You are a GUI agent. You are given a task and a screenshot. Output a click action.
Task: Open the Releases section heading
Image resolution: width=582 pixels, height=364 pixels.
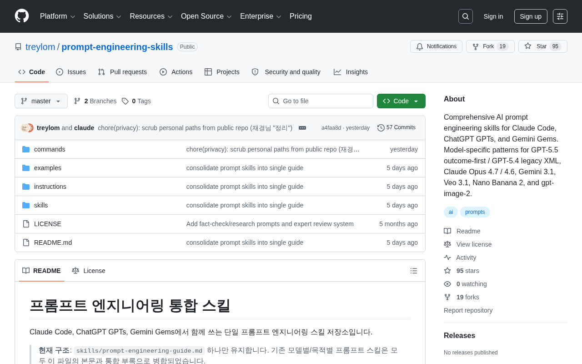point(459,336)
